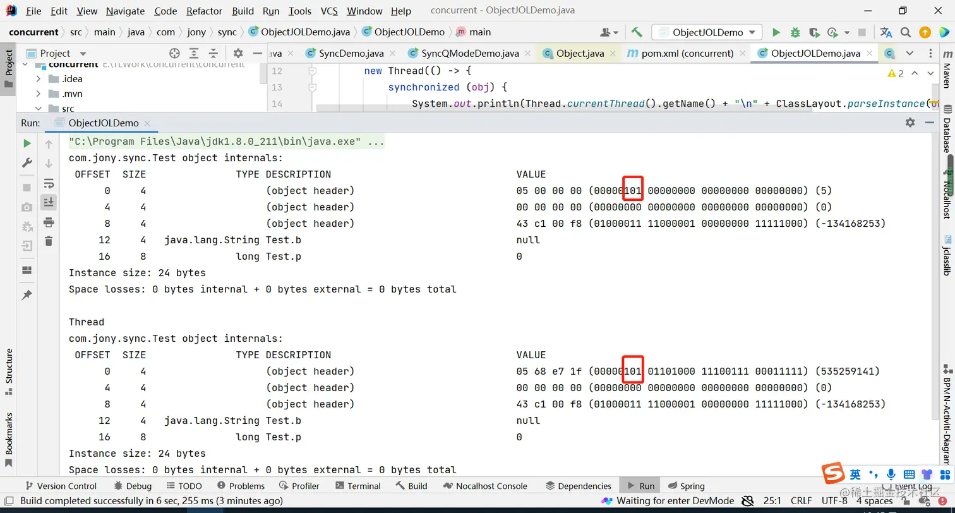
Task: Open the Translate icon in the toolbar
Action: [x=886, y=32]
